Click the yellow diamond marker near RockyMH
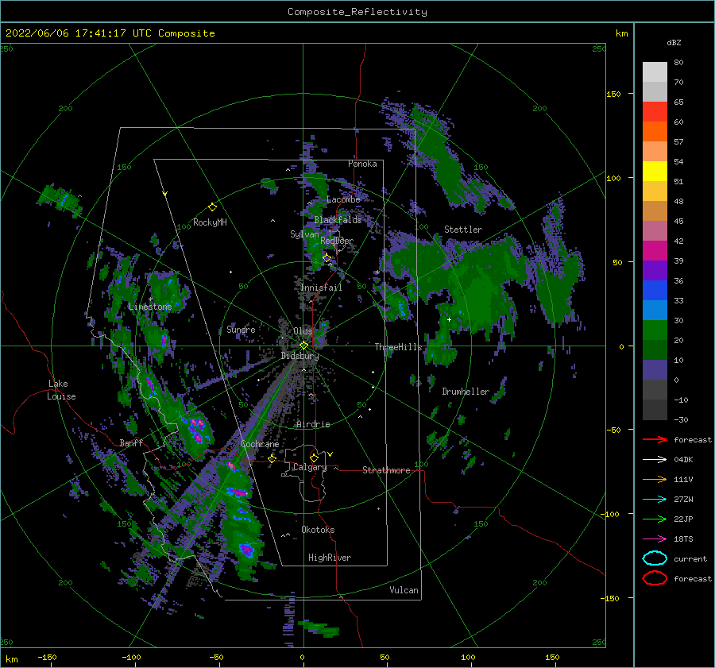Screen dimensions: 715x668 (212, 207)
